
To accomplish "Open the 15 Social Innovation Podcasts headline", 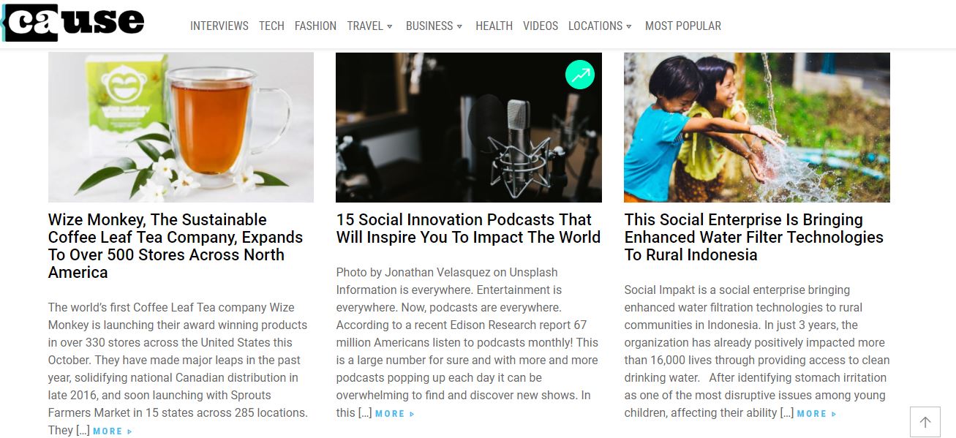I will click(468, 228).
